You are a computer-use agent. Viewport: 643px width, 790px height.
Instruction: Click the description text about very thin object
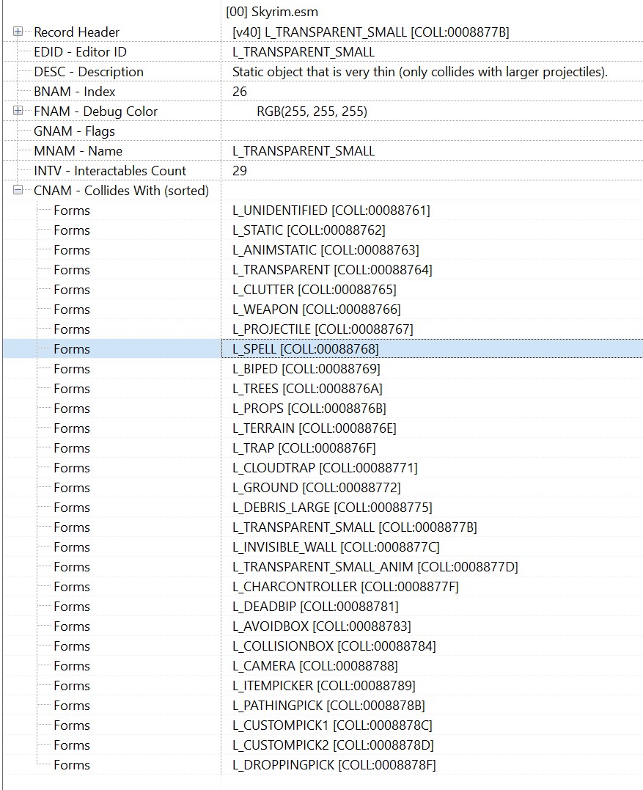click(420, 72)
